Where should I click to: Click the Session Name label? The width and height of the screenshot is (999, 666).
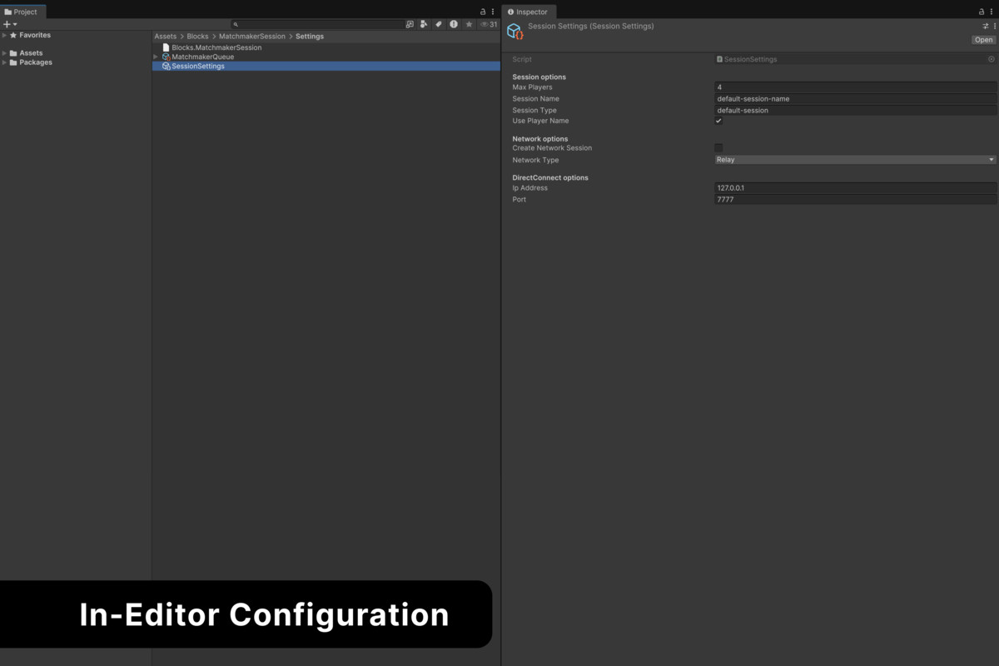535,99
